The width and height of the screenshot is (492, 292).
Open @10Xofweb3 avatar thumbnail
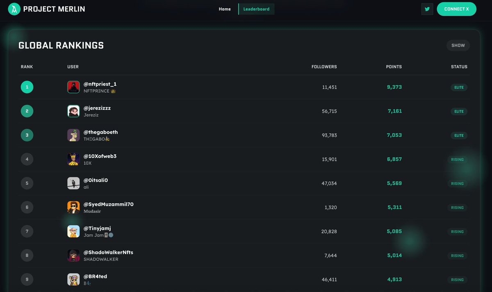73,159
